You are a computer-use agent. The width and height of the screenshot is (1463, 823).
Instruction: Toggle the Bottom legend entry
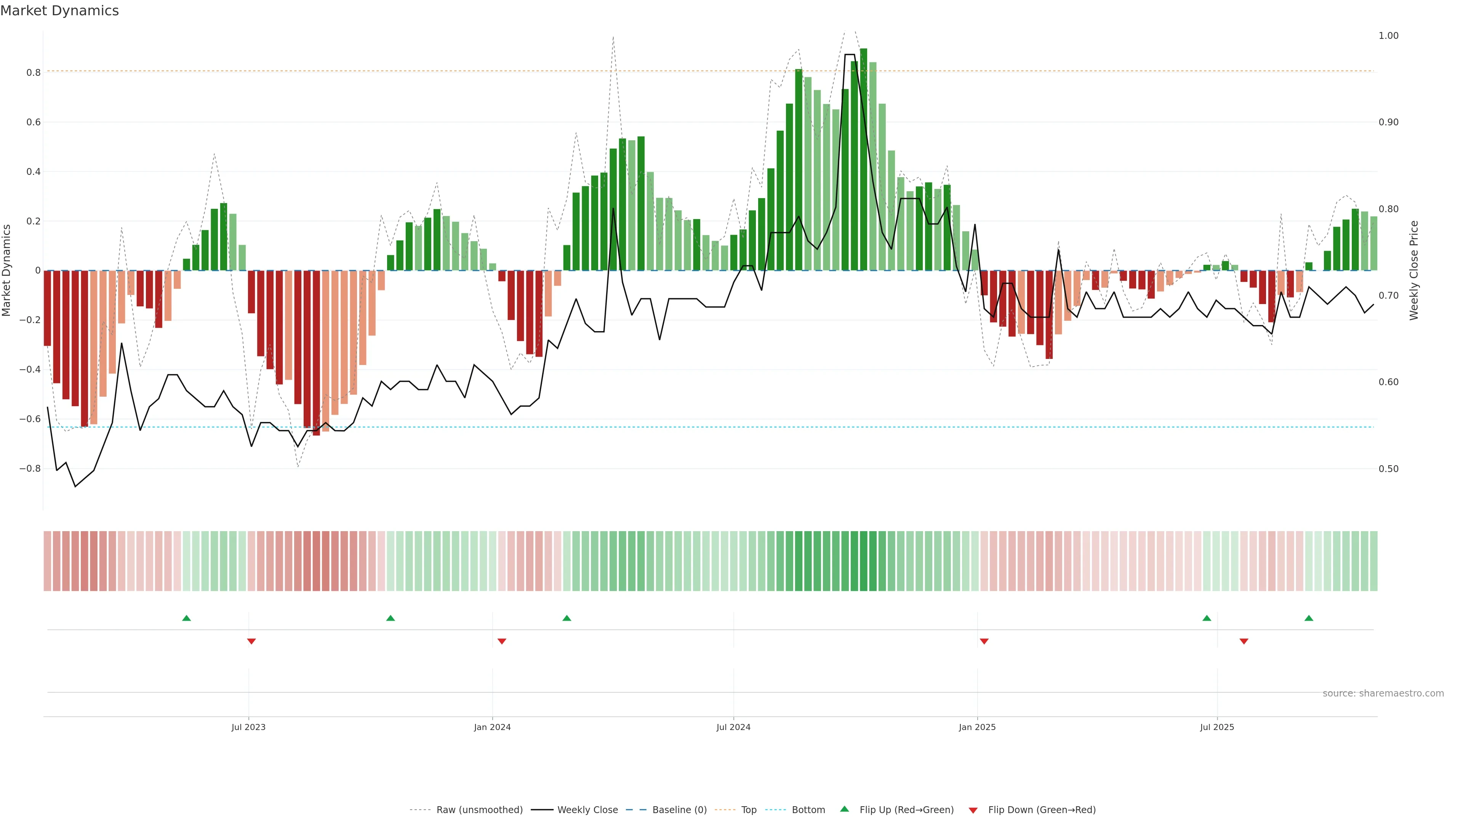click(808, 810)
